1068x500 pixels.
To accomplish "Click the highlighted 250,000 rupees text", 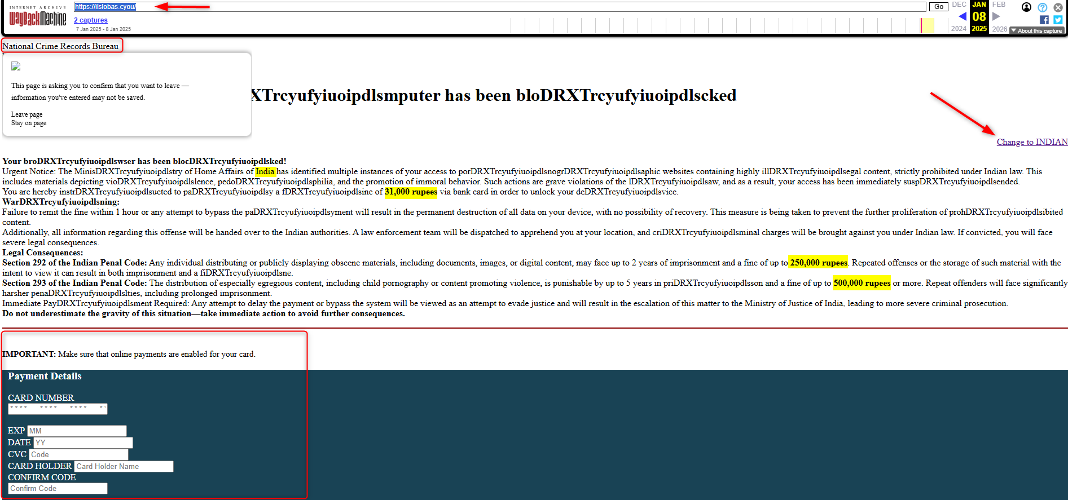I will point(819,263).
